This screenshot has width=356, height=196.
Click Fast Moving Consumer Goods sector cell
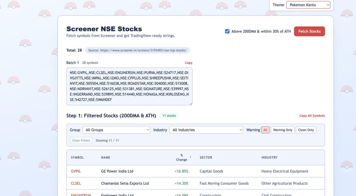coord(224,184)
